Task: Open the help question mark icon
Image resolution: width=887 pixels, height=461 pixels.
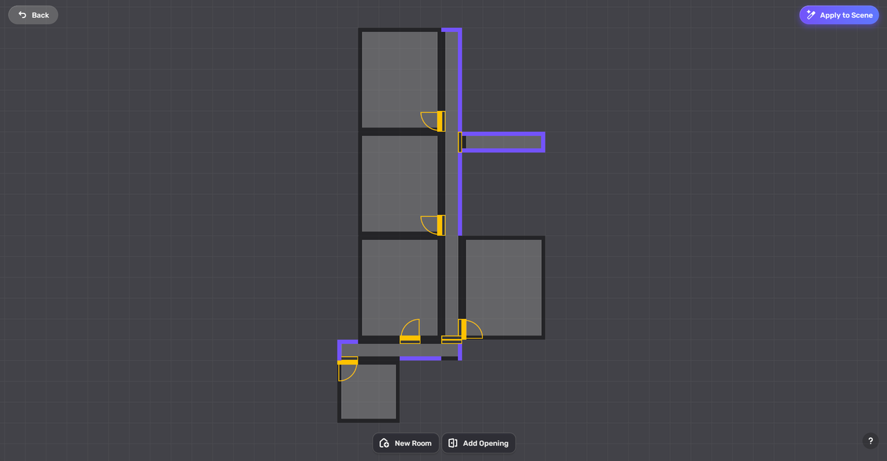Action: (x=870, y=441)
